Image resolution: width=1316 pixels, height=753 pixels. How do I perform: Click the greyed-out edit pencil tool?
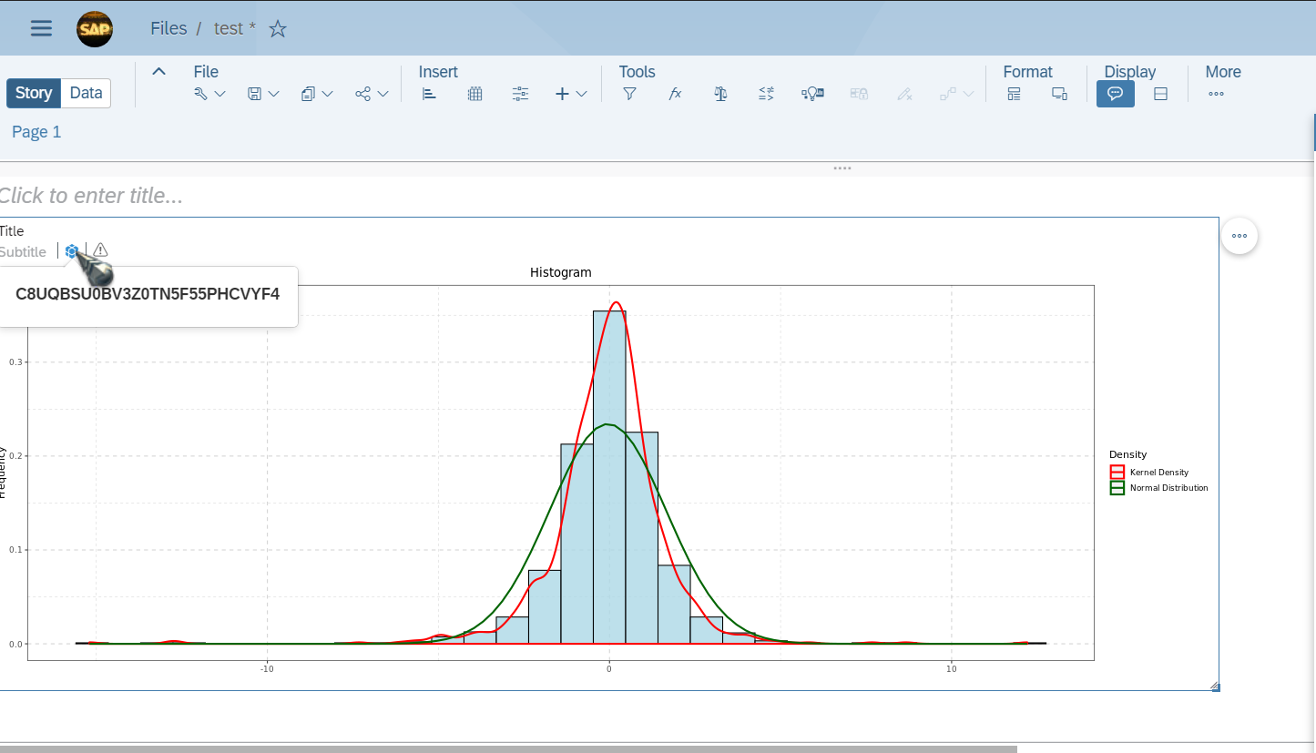click(903, 93)
